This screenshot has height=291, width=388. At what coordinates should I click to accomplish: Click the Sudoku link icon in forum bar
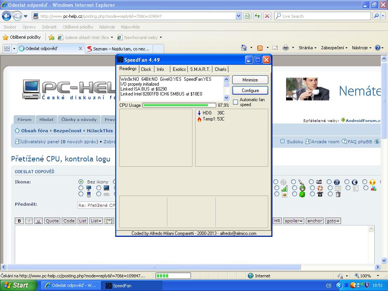[x=282, y=142]
